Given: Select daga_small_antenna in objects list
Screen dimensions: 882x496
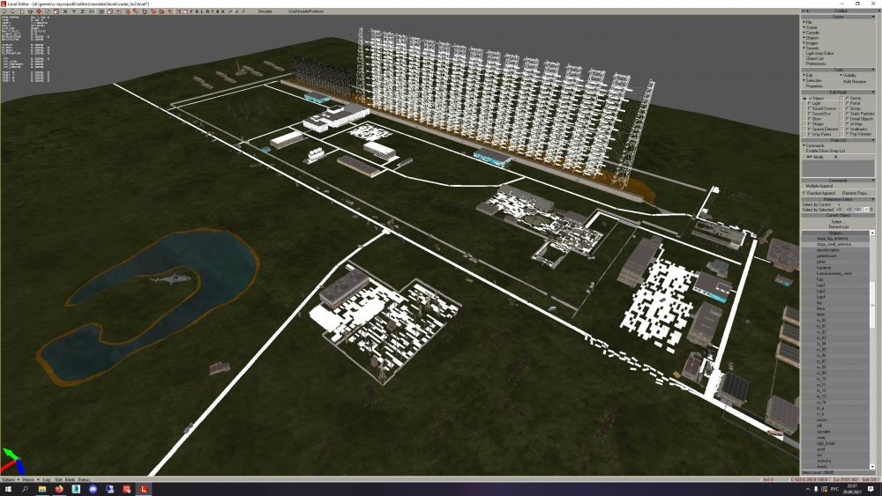Looking at the screenshot, I should click(835, 244).
